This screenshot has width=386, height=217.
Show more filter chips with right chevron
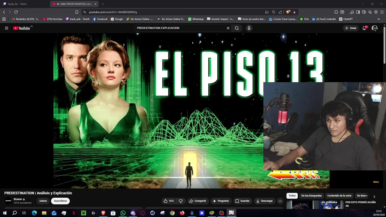(x=374, y=197)
